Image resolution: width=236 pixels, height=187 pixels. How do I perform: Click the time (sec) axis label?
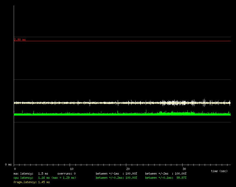[219, 171]
